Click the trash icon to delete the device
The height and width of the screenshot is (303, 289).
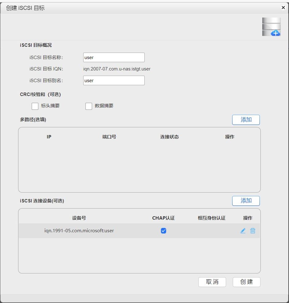point(253,231)
